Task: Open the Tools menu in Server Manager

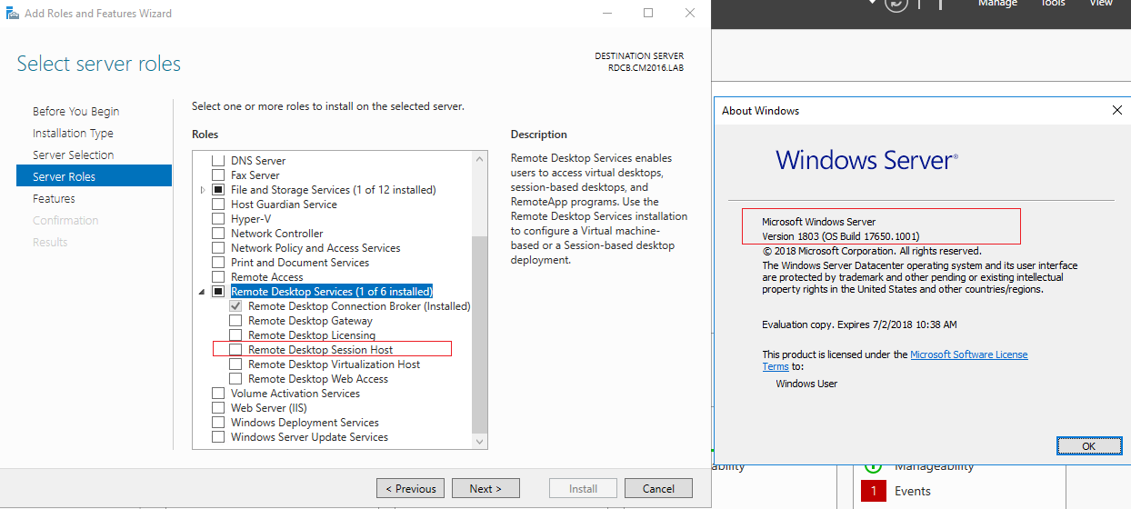Action: coord(1052,4)
